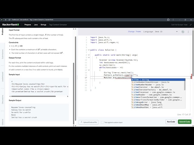Click Change Theme link

click(135, 31)
